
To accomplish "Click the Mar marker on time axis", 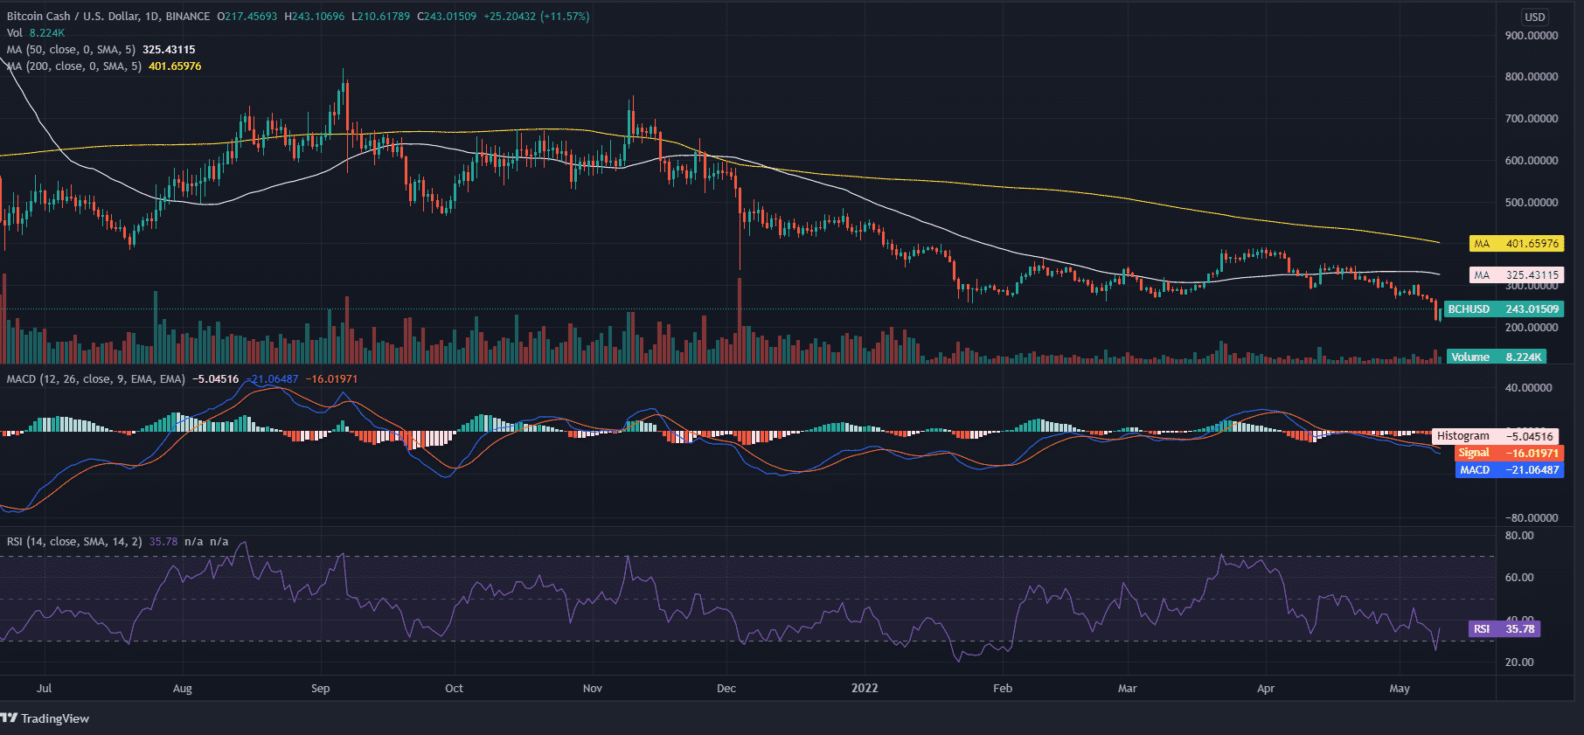I will [1128, 689].
